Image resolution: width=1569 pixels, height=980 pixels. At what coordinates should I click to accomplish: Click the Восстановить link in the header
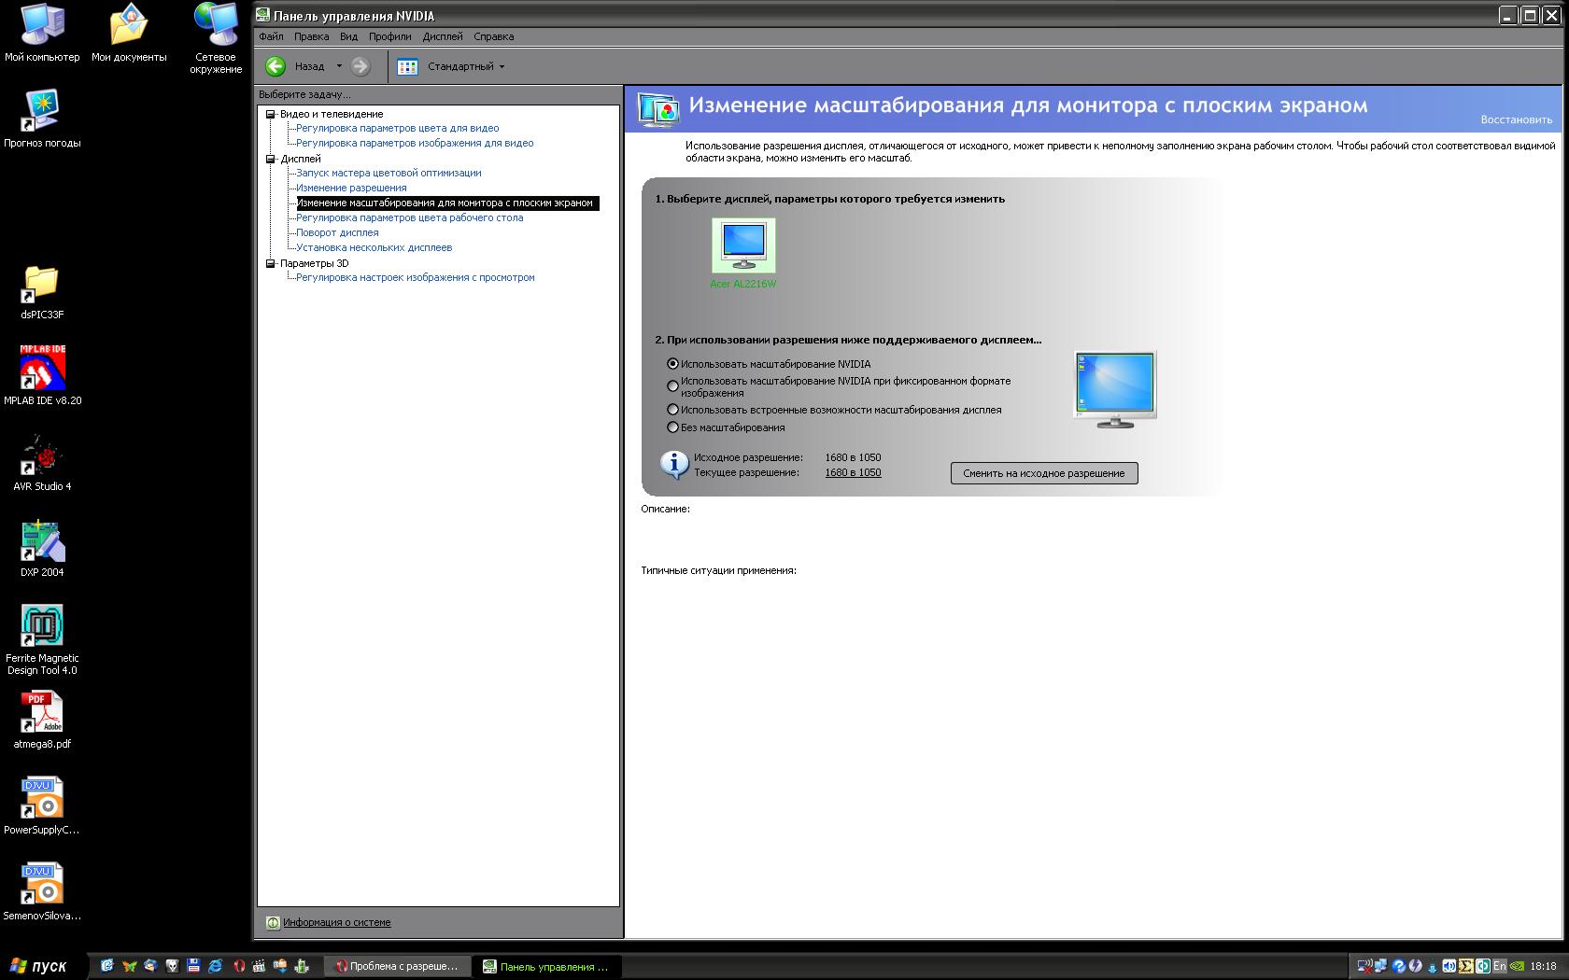tap(1516, 119)
